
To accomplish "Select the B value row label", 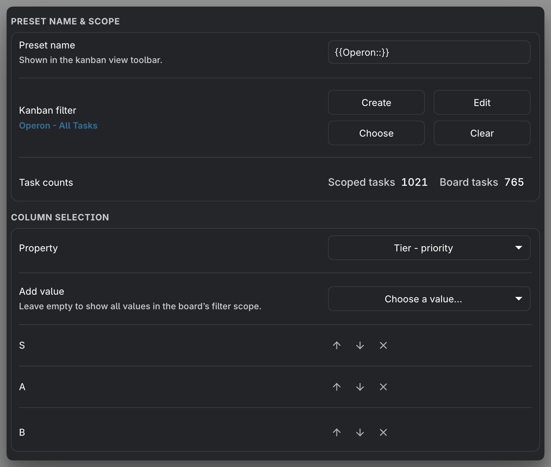I will (22, 432).
